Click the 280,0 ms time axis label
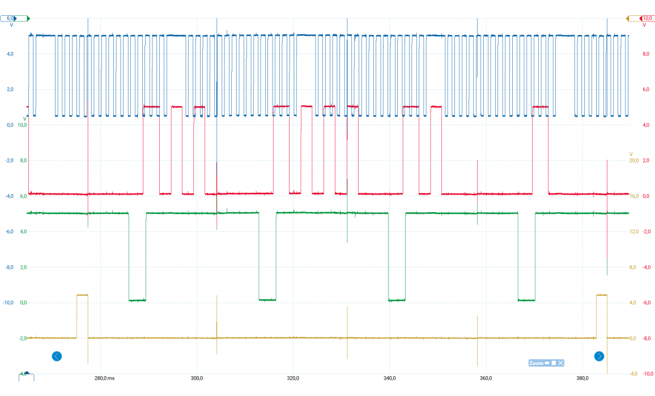 (x=104, y=378)
